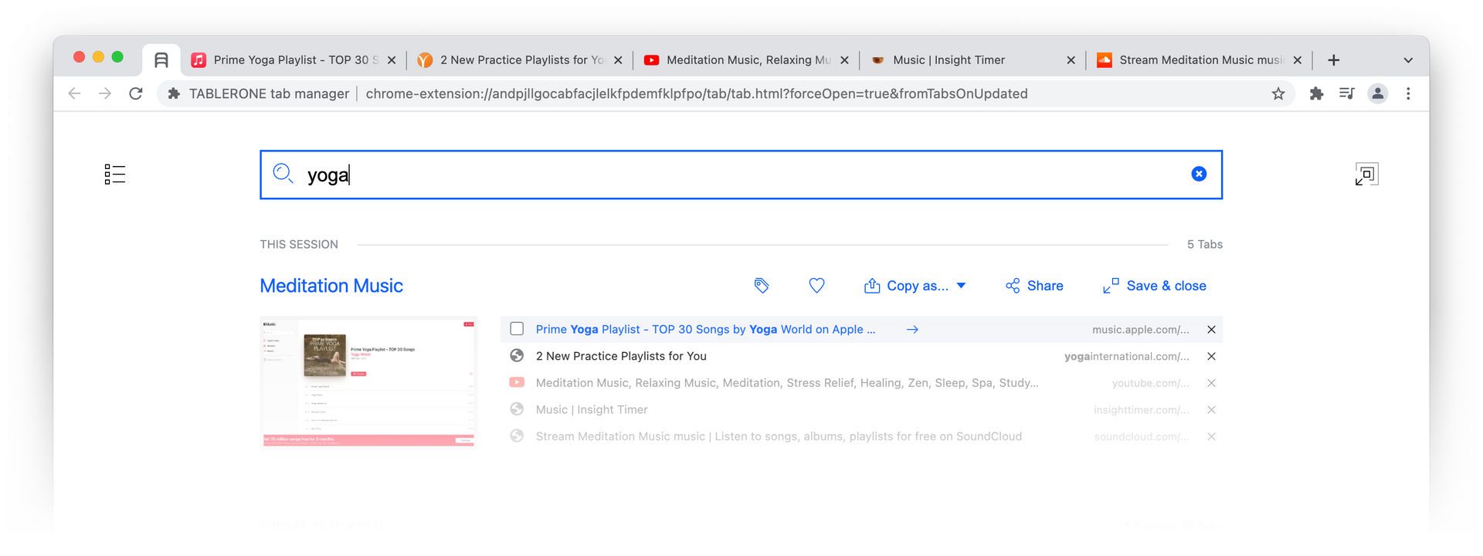This screenshot has width=1483, height=556.
Task: Click the session preview thumbnail
Action: tap(368, 381)
